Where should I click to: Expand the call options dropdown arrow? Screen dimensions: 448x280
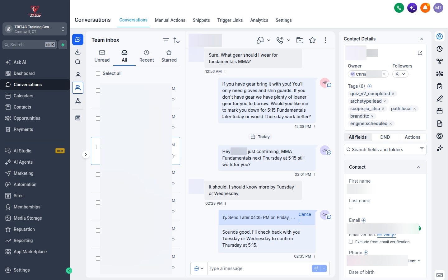(289, 40)
